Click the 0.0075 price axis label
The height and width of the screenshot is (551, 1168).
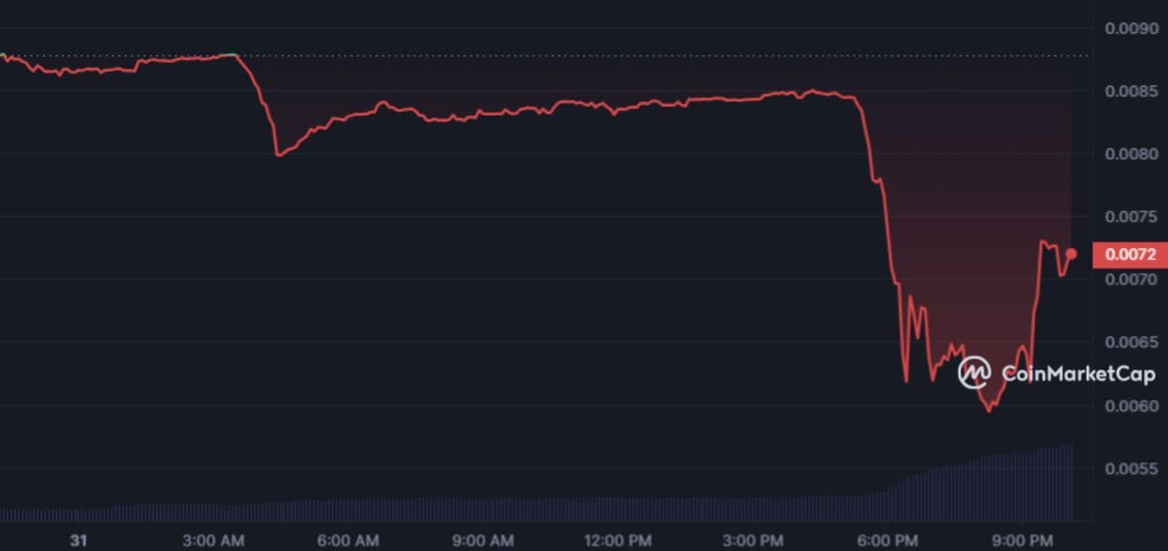1130,216
